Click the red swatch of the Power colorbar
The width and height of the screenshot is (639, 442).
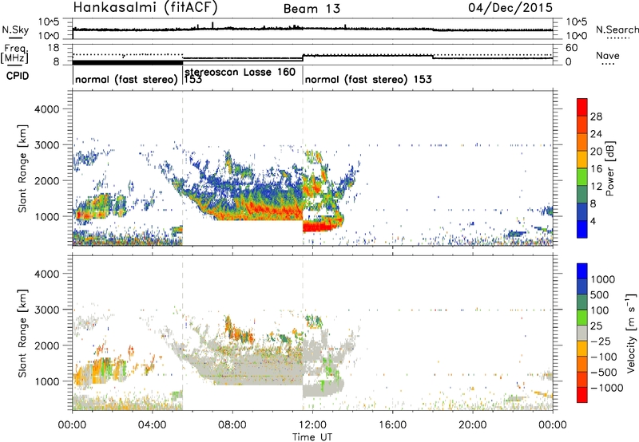tap(582, 108)
